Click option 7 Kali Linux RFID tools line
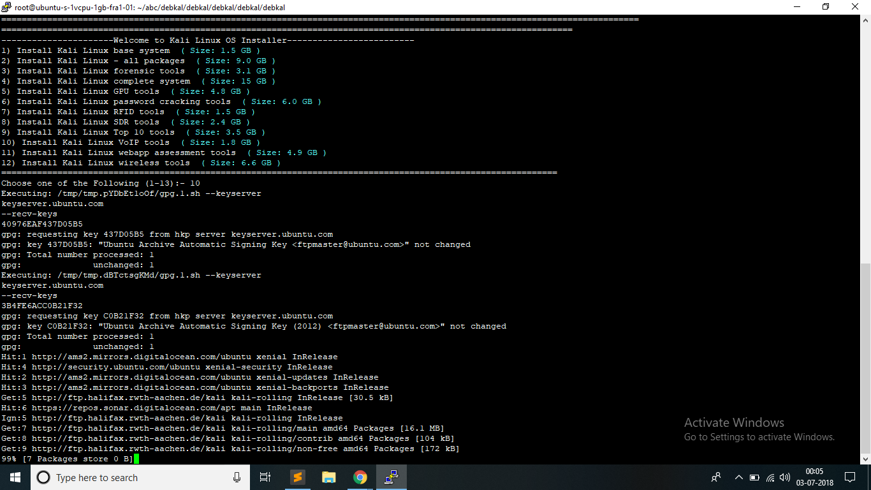This screenshot has height=490, width=871. 129,112
